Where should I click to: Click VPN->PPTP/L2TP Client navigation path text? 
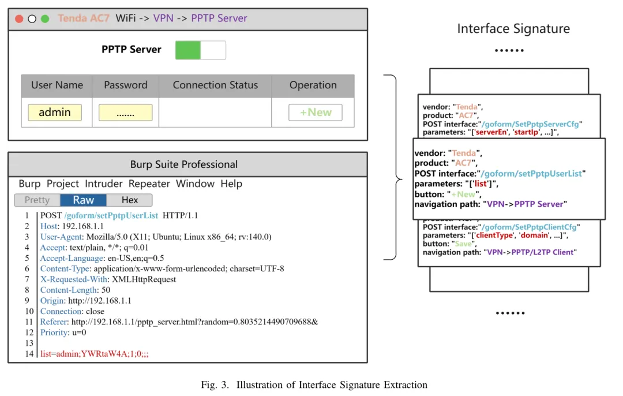pos(531,252)
